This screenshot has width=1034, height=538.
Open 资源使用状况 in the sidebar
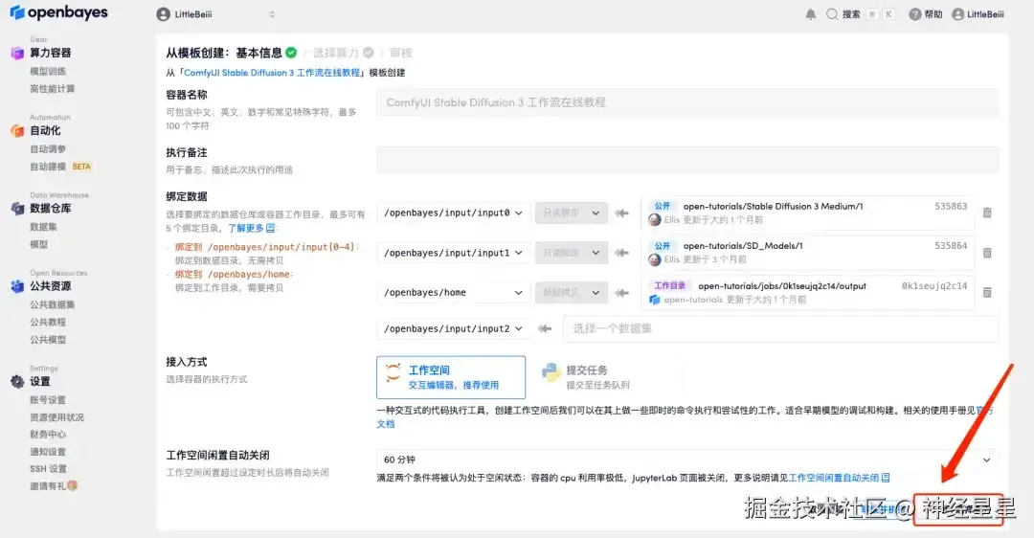(56, 417)
